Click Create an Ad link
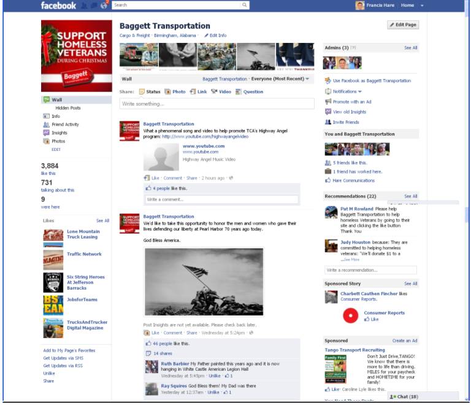471x405 pixels. click(x=405, y=341)
